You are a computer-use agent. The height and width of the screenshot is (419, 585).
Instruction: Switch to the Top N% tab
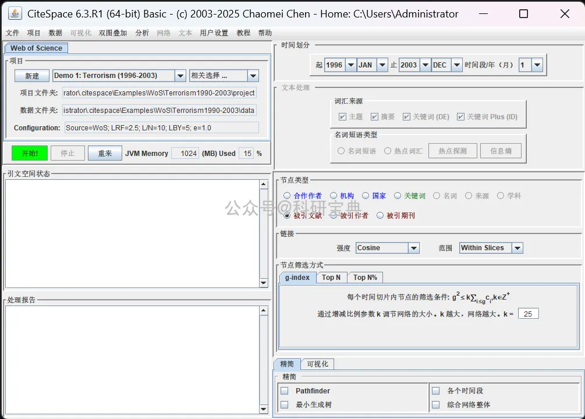click(x=365, y=278)
